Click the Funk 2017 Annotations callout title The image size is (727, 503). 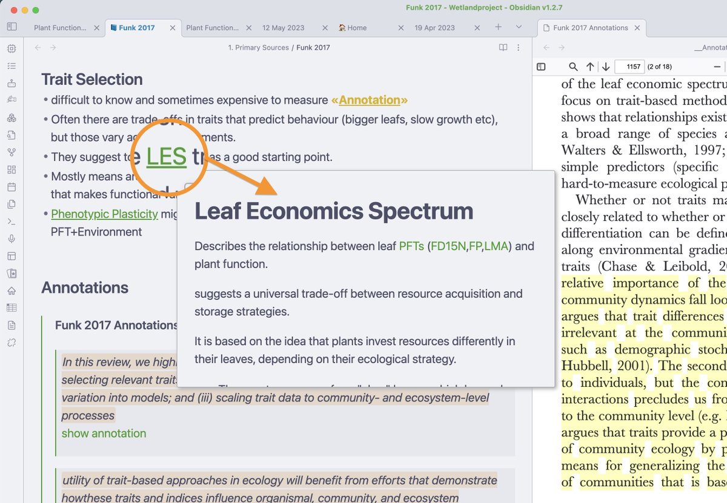[x=116, y=325]
